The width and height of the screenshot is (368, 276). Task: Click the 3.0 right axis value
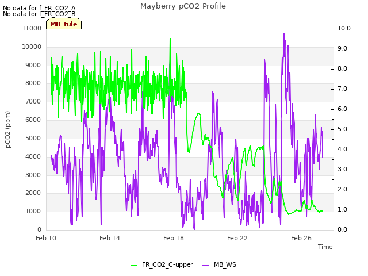click(x=343, y=170)
